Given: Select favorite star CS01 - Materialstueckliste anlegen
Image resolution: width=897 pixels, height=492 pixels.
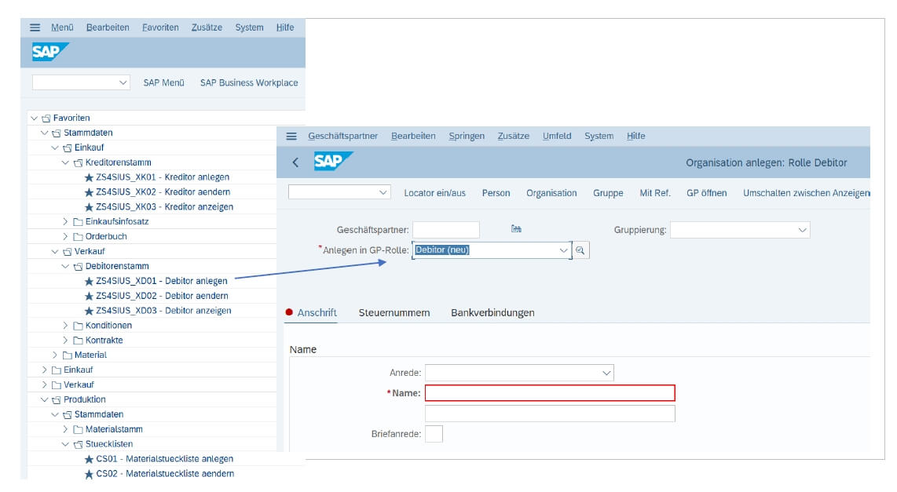Looking at the screenshot, I should (89, 459).
